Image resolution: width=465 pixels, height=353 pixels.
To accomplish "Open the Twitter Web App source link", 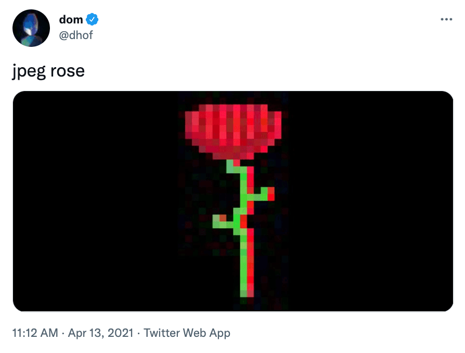I will click(x=187, y=333).
